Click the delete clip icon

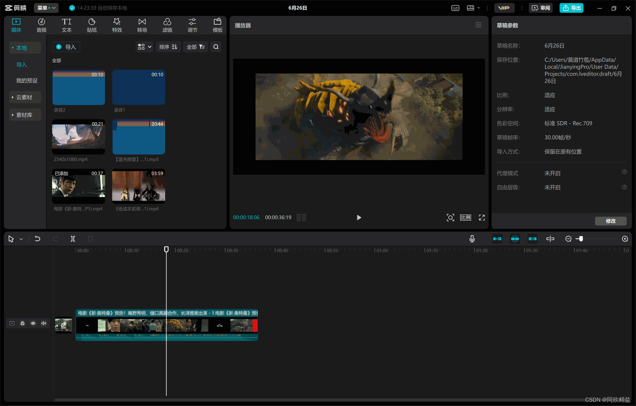[x=90, y=239]
